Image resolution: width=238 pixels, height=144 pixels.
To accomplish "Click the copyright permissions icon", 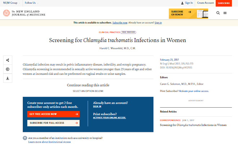I will click(x=8, y=69).
